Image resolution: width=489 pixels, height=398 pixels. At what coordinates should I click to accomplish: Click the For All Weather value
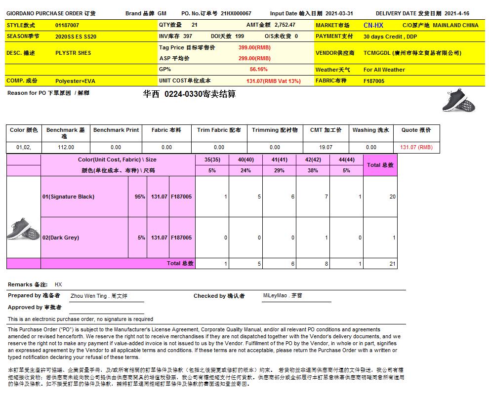pos(384,70)
